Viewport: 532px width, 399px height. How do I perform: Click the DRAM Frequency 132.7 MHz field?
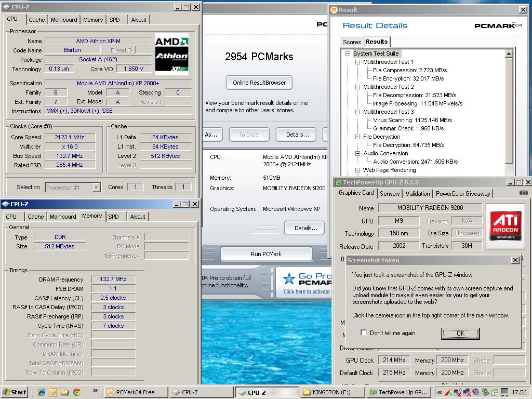pyautogui.click(x=113, y=279)
